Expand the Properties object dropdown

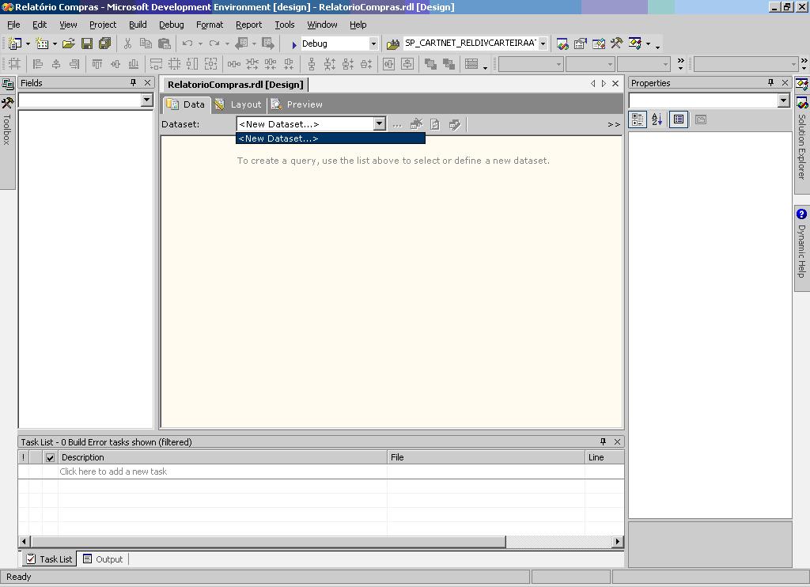783,100
